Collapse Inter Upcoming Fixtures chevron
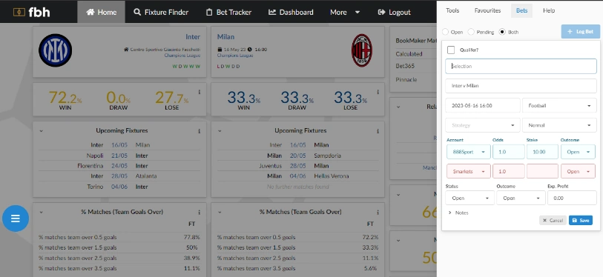This screenshot has height=277, width=603. click(x=41, y=131)
